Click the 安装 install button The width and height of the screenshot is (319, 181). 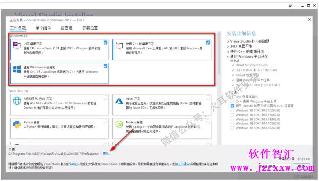(x=301, y=167)
